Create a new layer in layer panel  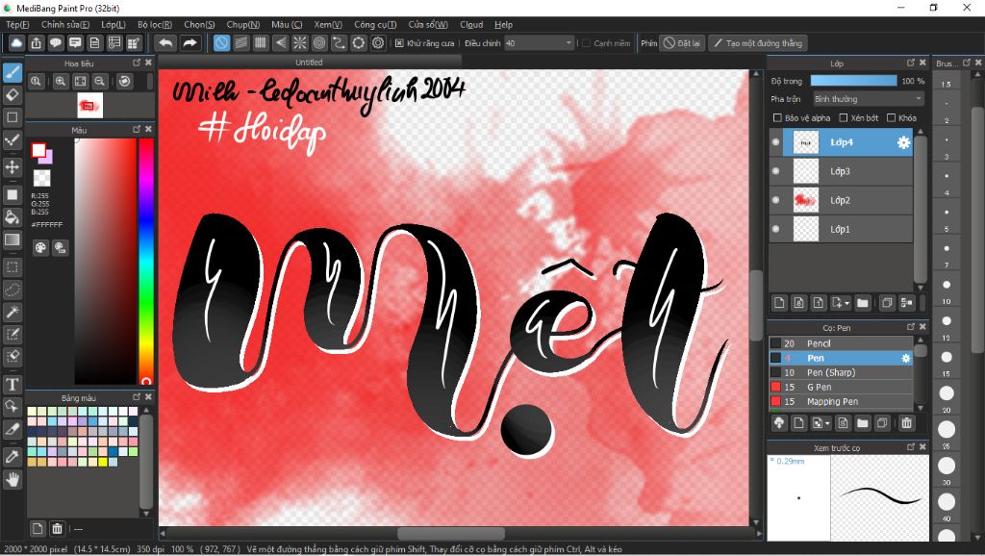pos(779,303)
